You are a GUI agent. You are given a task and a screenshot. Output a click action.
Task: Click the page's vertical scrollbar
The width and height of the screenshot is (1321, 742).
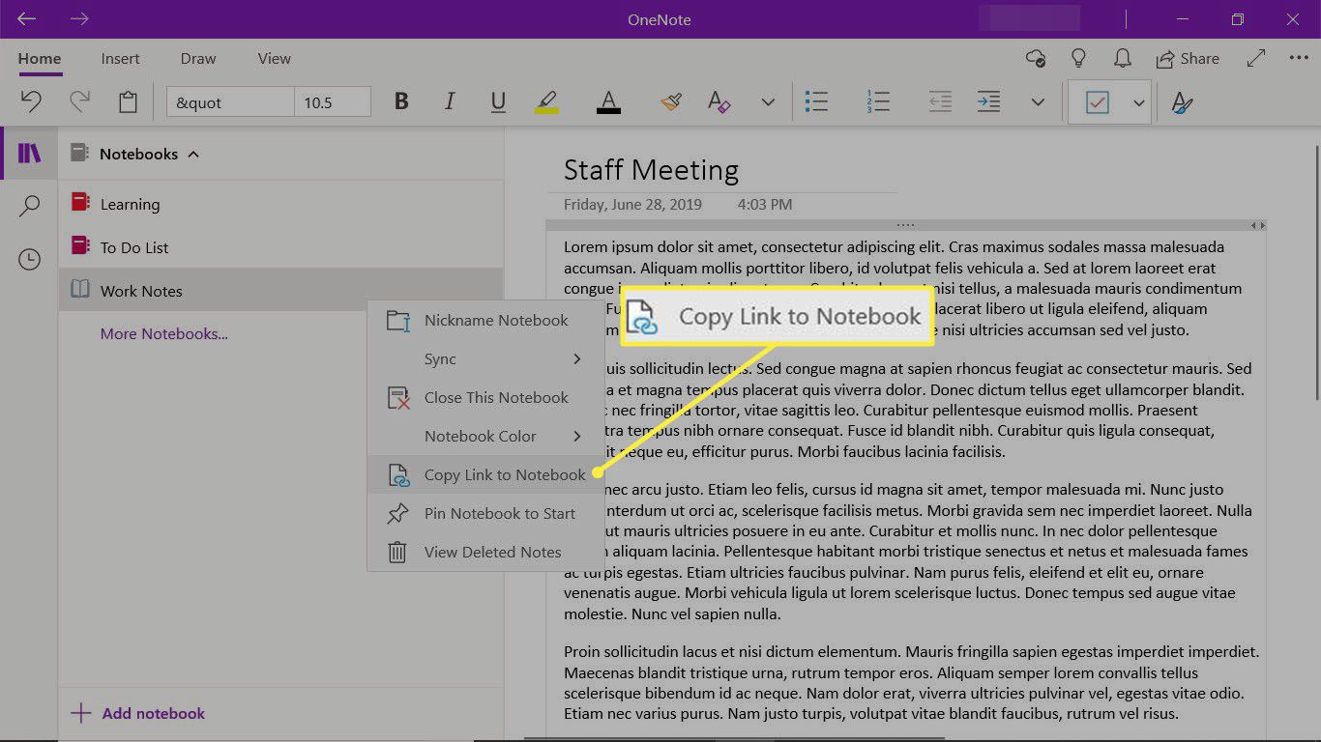coord(1315,271)
